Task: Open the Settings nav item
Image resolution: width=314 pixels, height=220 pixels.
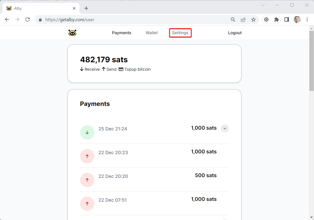Action: click(x=180, y=33)
